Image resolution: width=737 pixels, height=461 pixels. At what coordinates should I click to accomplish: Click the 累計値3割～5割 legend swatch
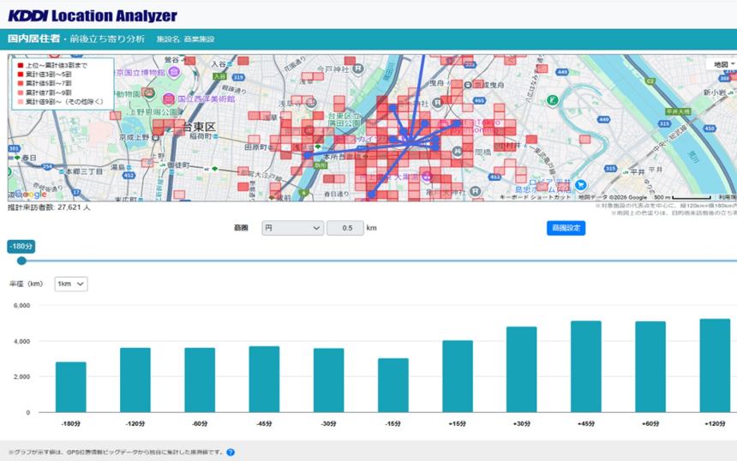click(21, 75)
